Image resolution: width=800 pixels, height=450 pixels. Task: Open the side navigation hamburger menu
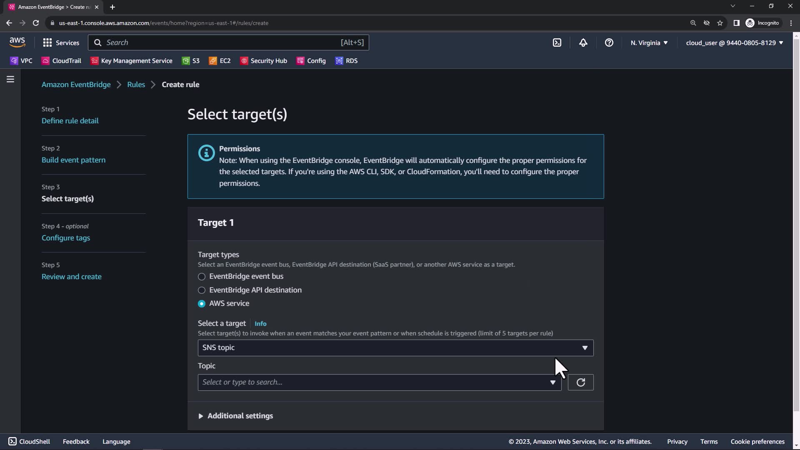10,79
